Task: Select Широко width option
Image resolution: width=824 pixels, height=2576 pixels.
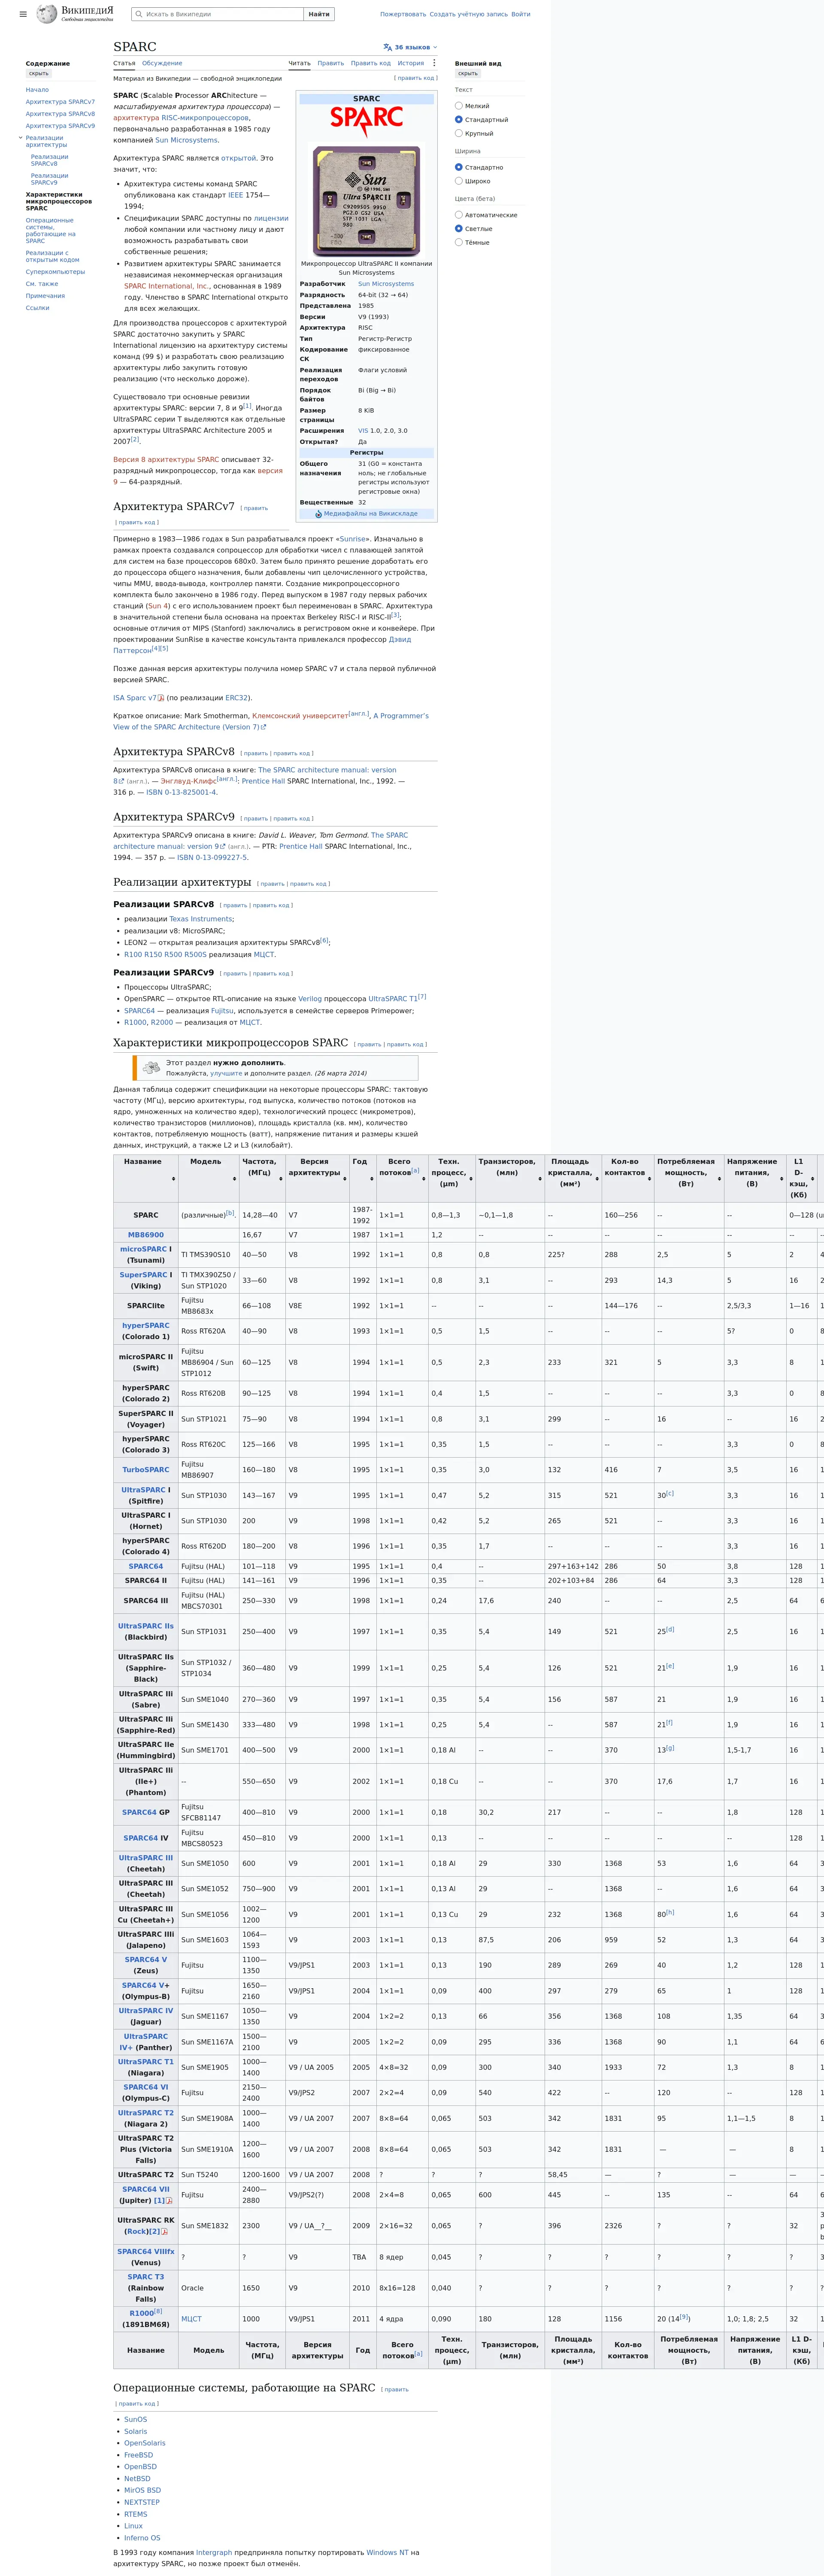Action: click(459, 181)
